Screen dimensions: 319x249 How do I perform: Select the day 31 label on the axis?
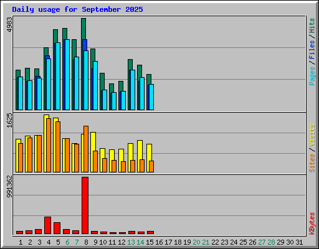299,242
